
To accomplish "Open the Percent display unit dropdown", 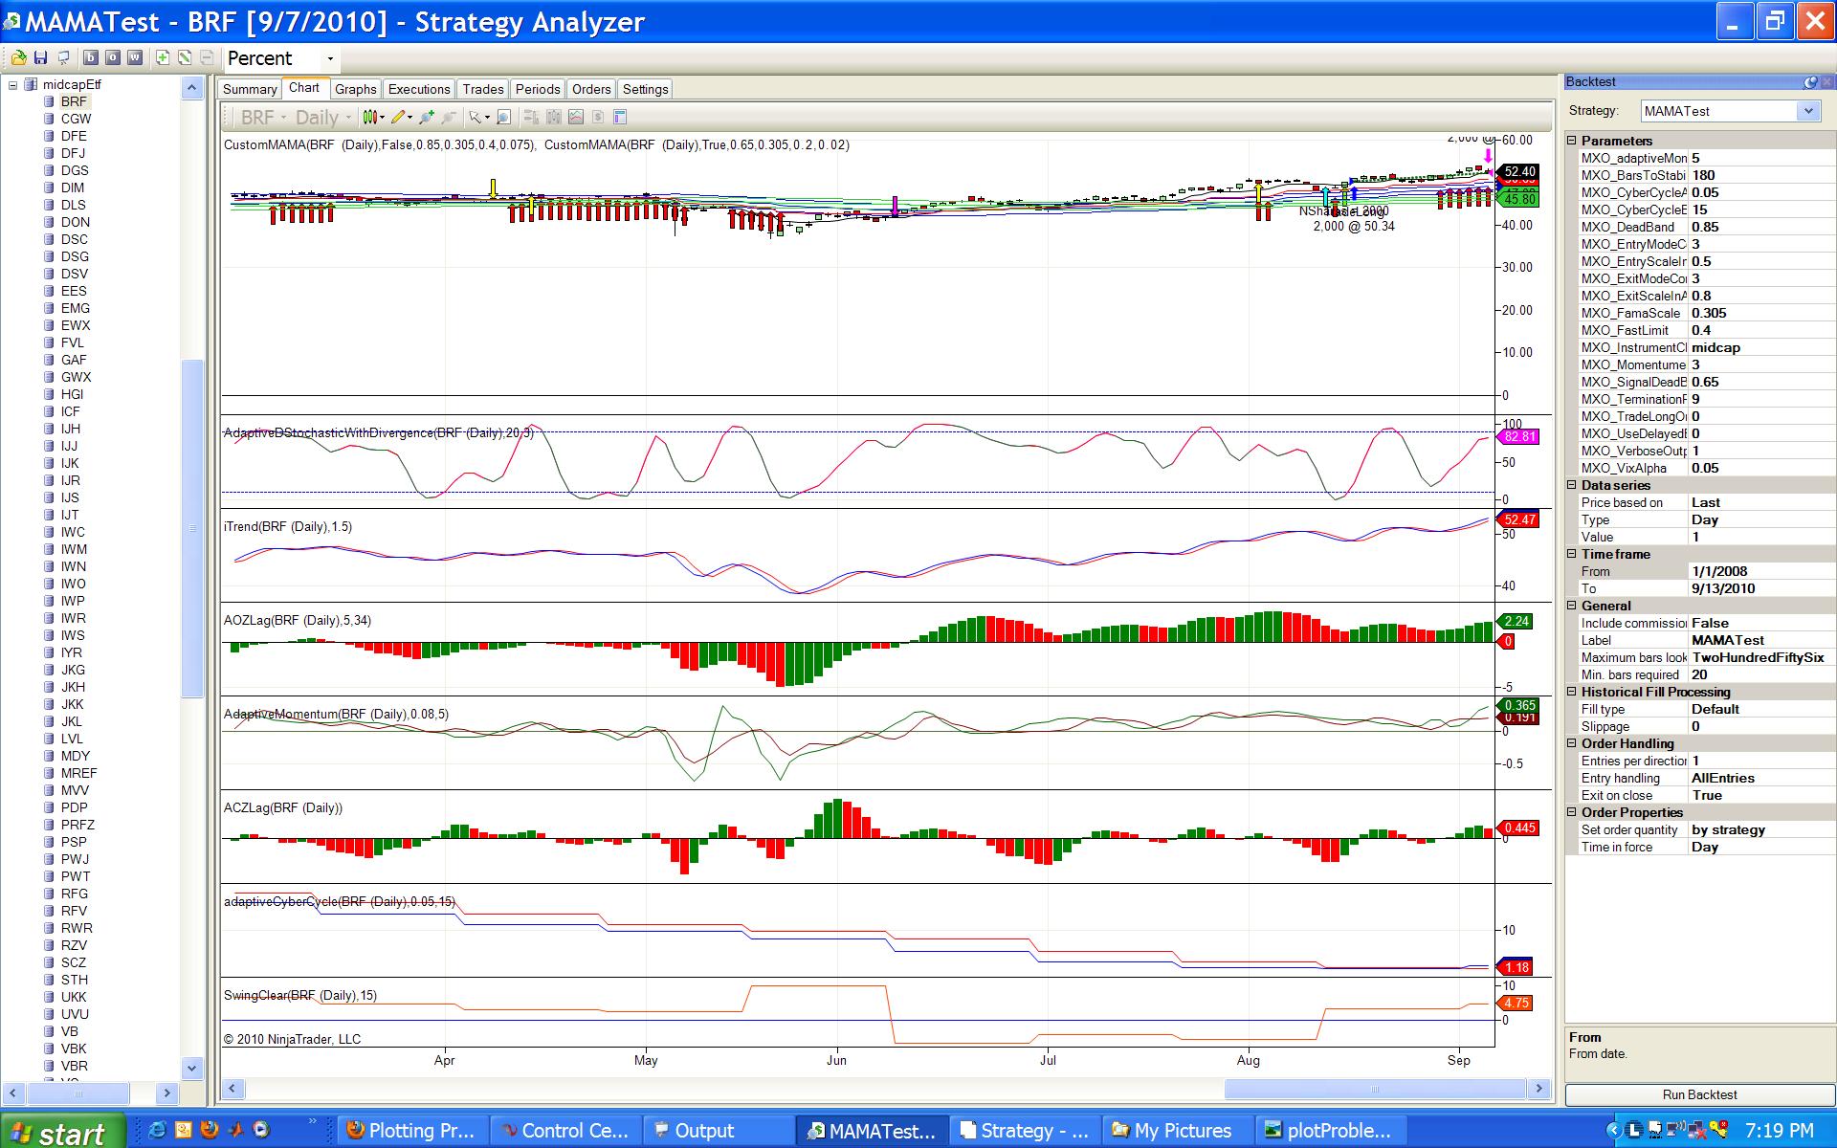I will point(330,59).
